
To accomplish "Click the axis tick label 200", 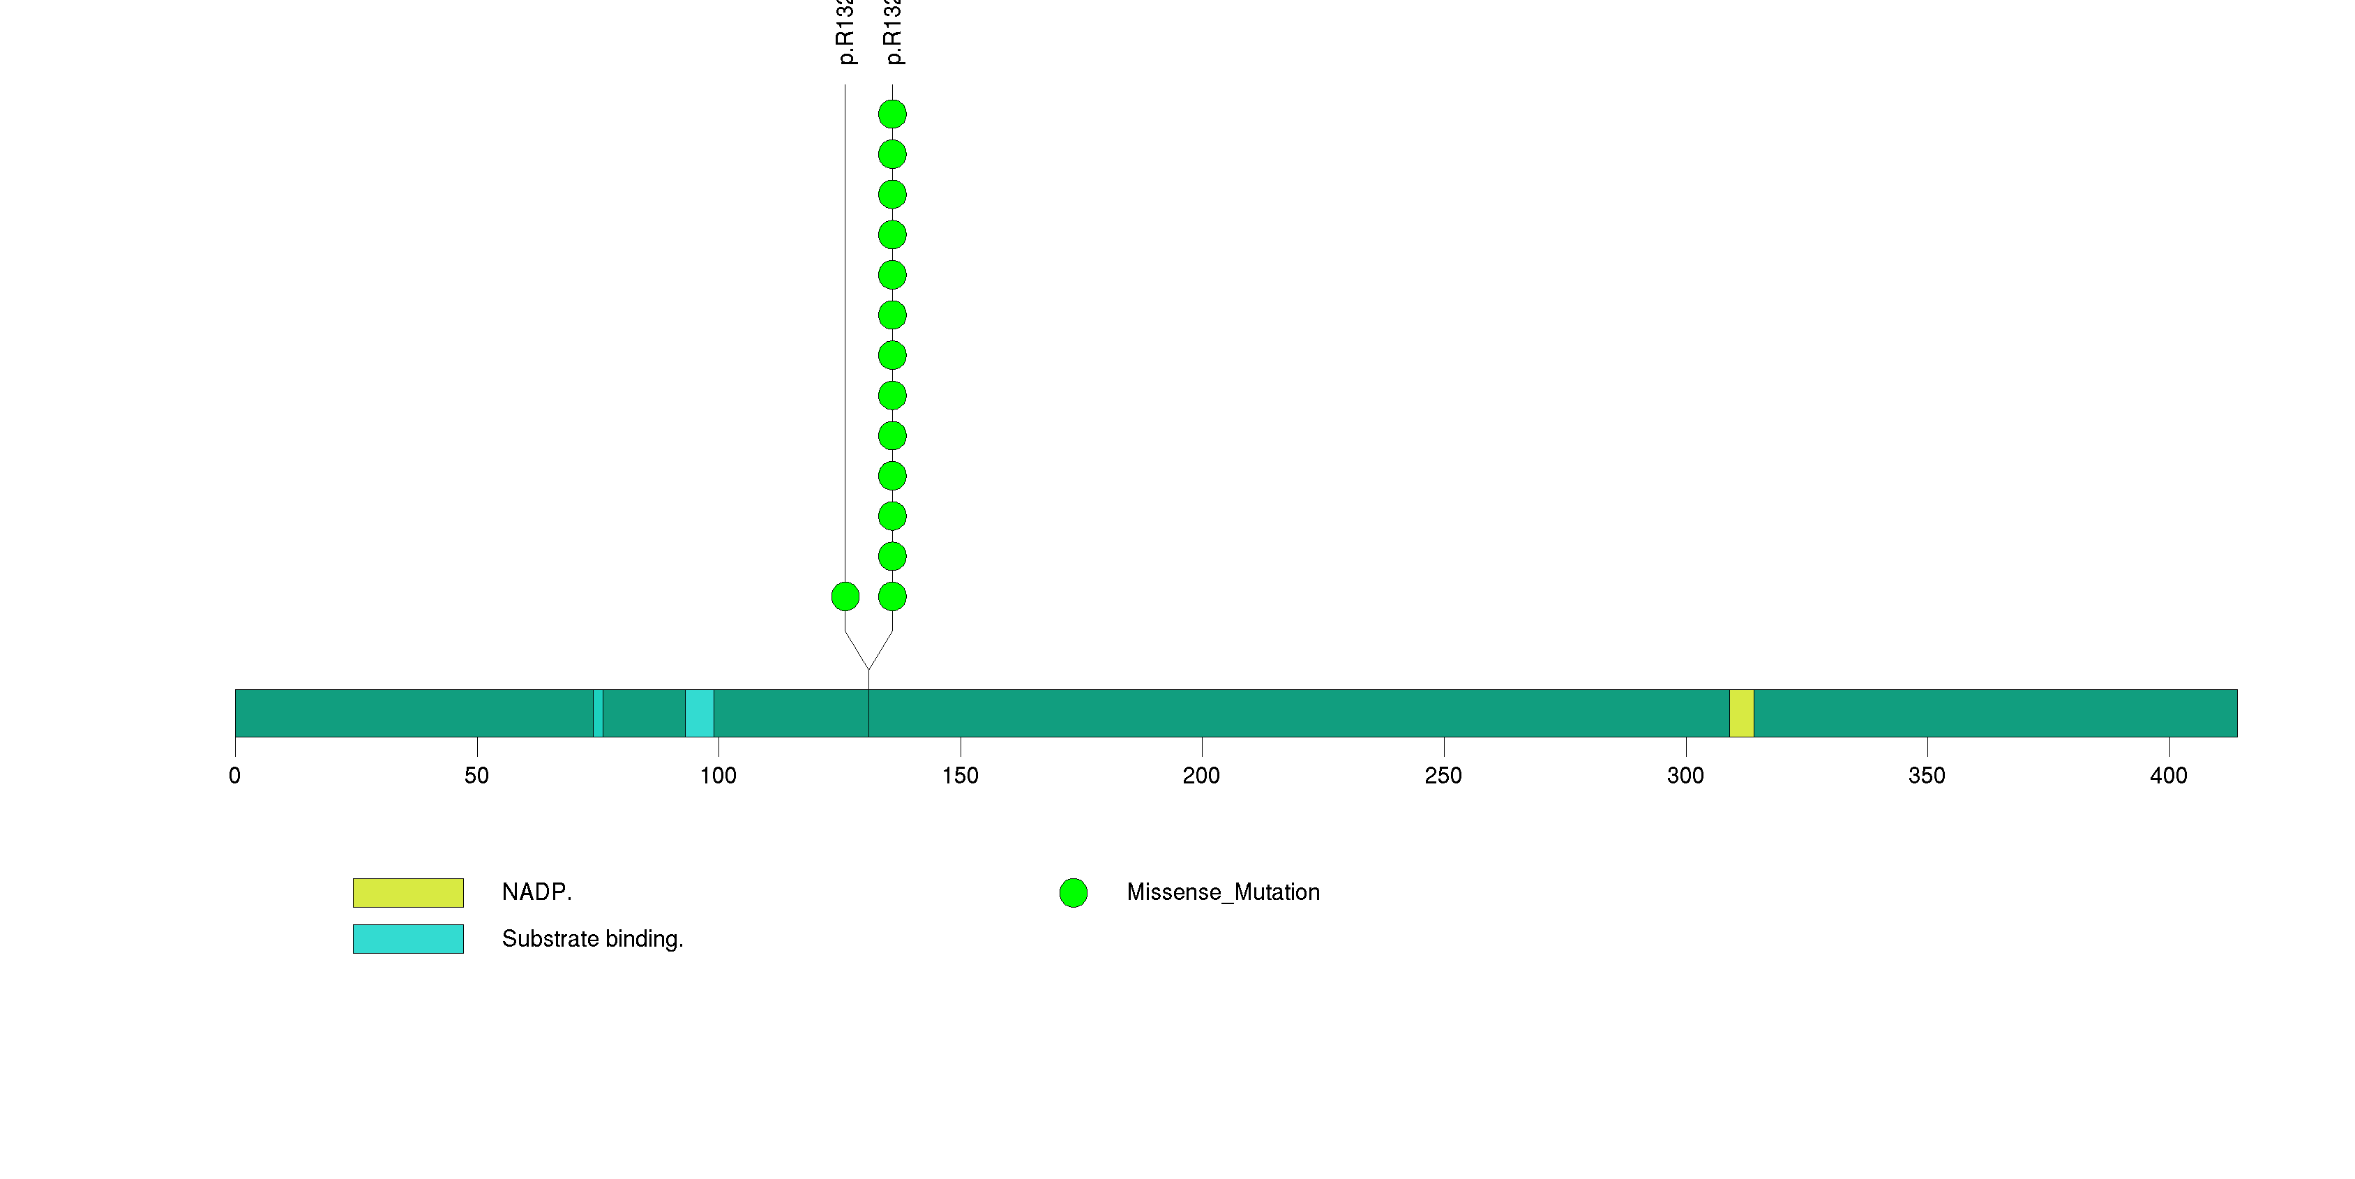I will pyautogui.click(x=1201, y=776).
